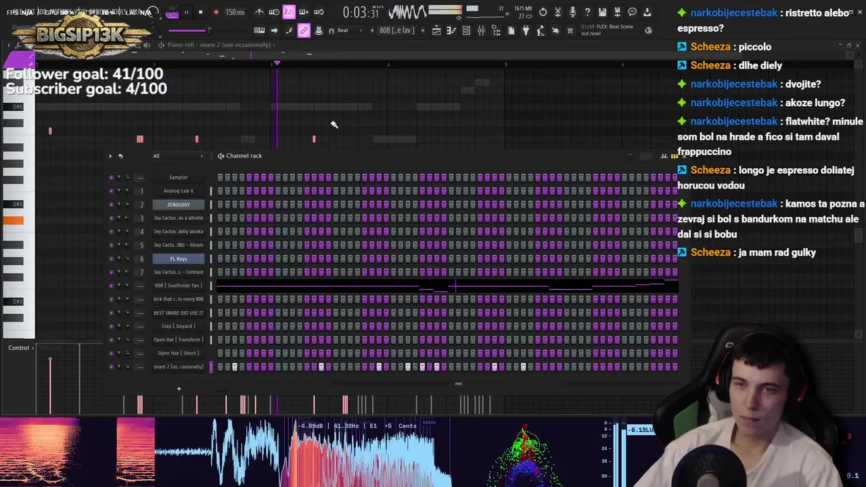Pause playback with the transport play button
866x487 pixels.
(x=187, y=12)
